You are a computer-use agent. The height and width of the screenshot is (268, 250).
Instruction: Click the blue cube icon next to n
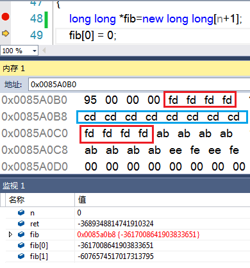pyautogui.click(x=21, y=213)
